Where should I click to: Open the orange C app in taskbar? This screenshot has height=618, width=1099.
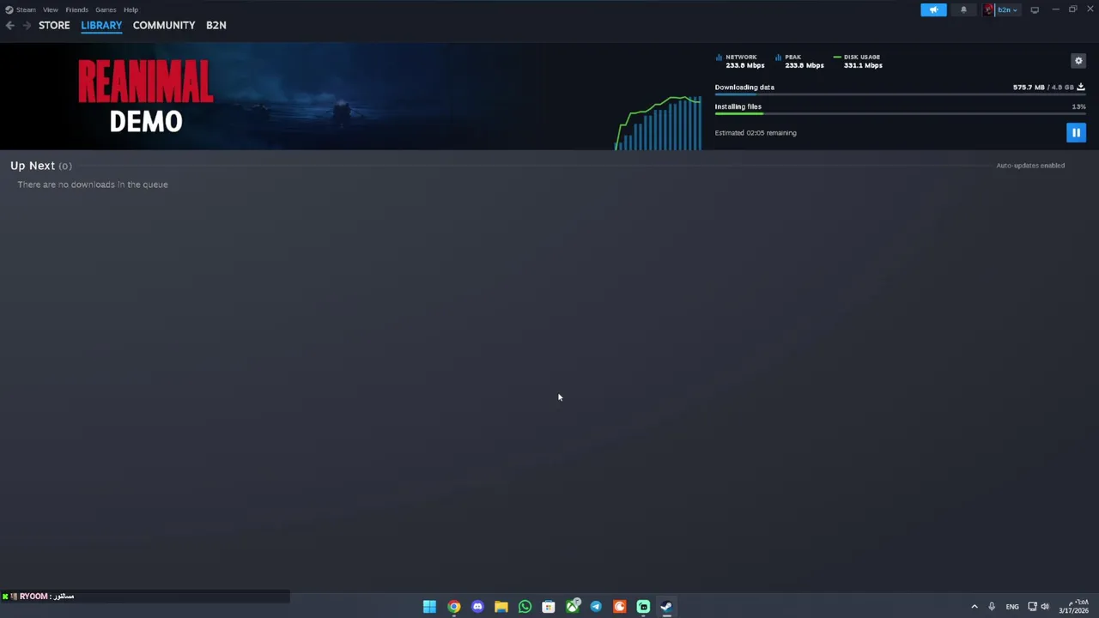point(620,607)
